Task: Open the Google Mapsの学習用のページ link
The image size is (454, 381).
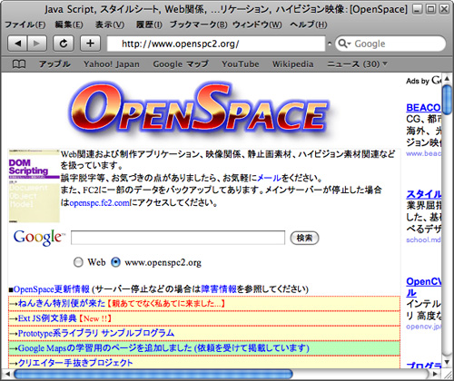Action: click(163, 348)
